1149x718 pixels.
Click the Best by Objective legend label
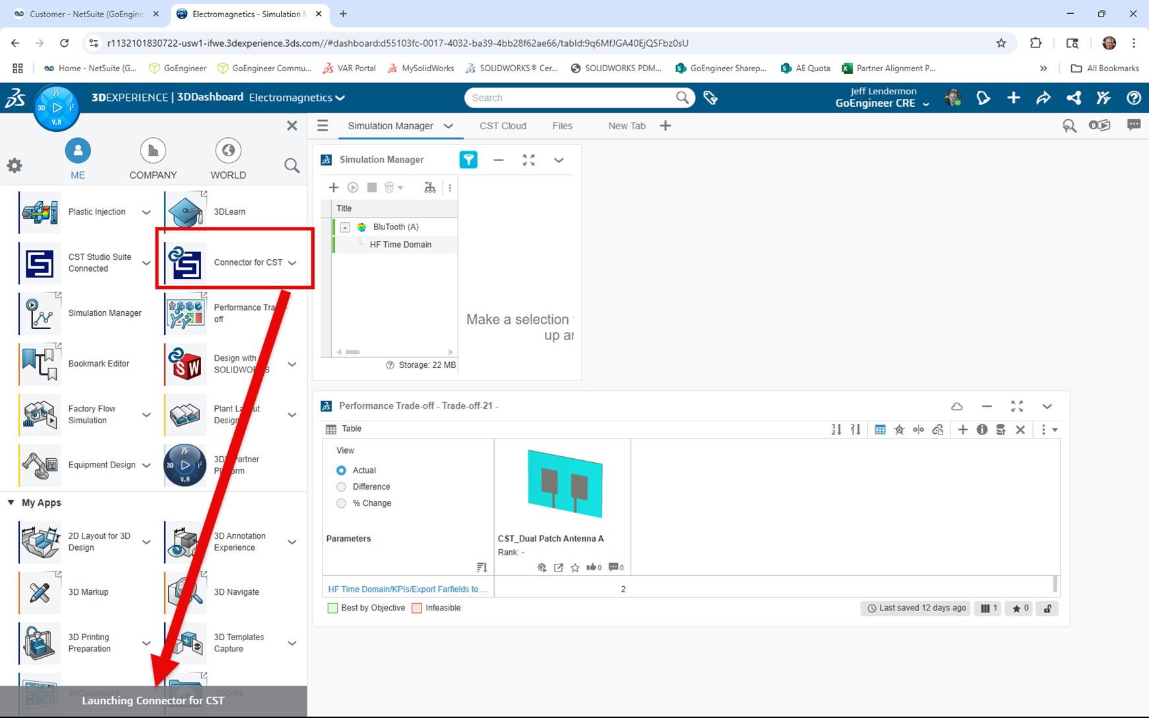pyautogui.click(x=373, y=608)
